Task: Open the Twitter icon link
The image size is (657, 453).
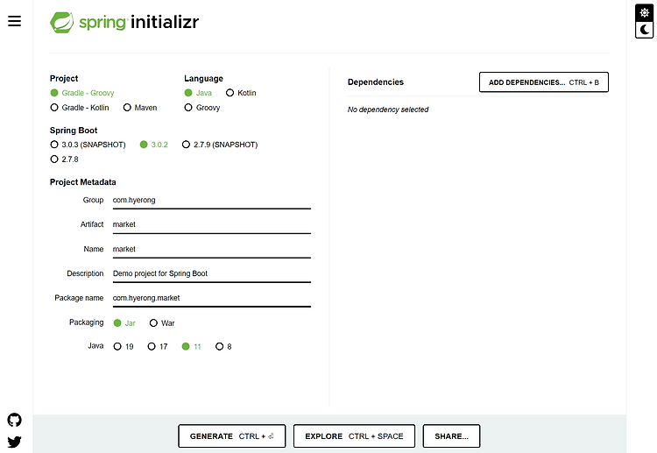Action: click(x=15, y=442)
